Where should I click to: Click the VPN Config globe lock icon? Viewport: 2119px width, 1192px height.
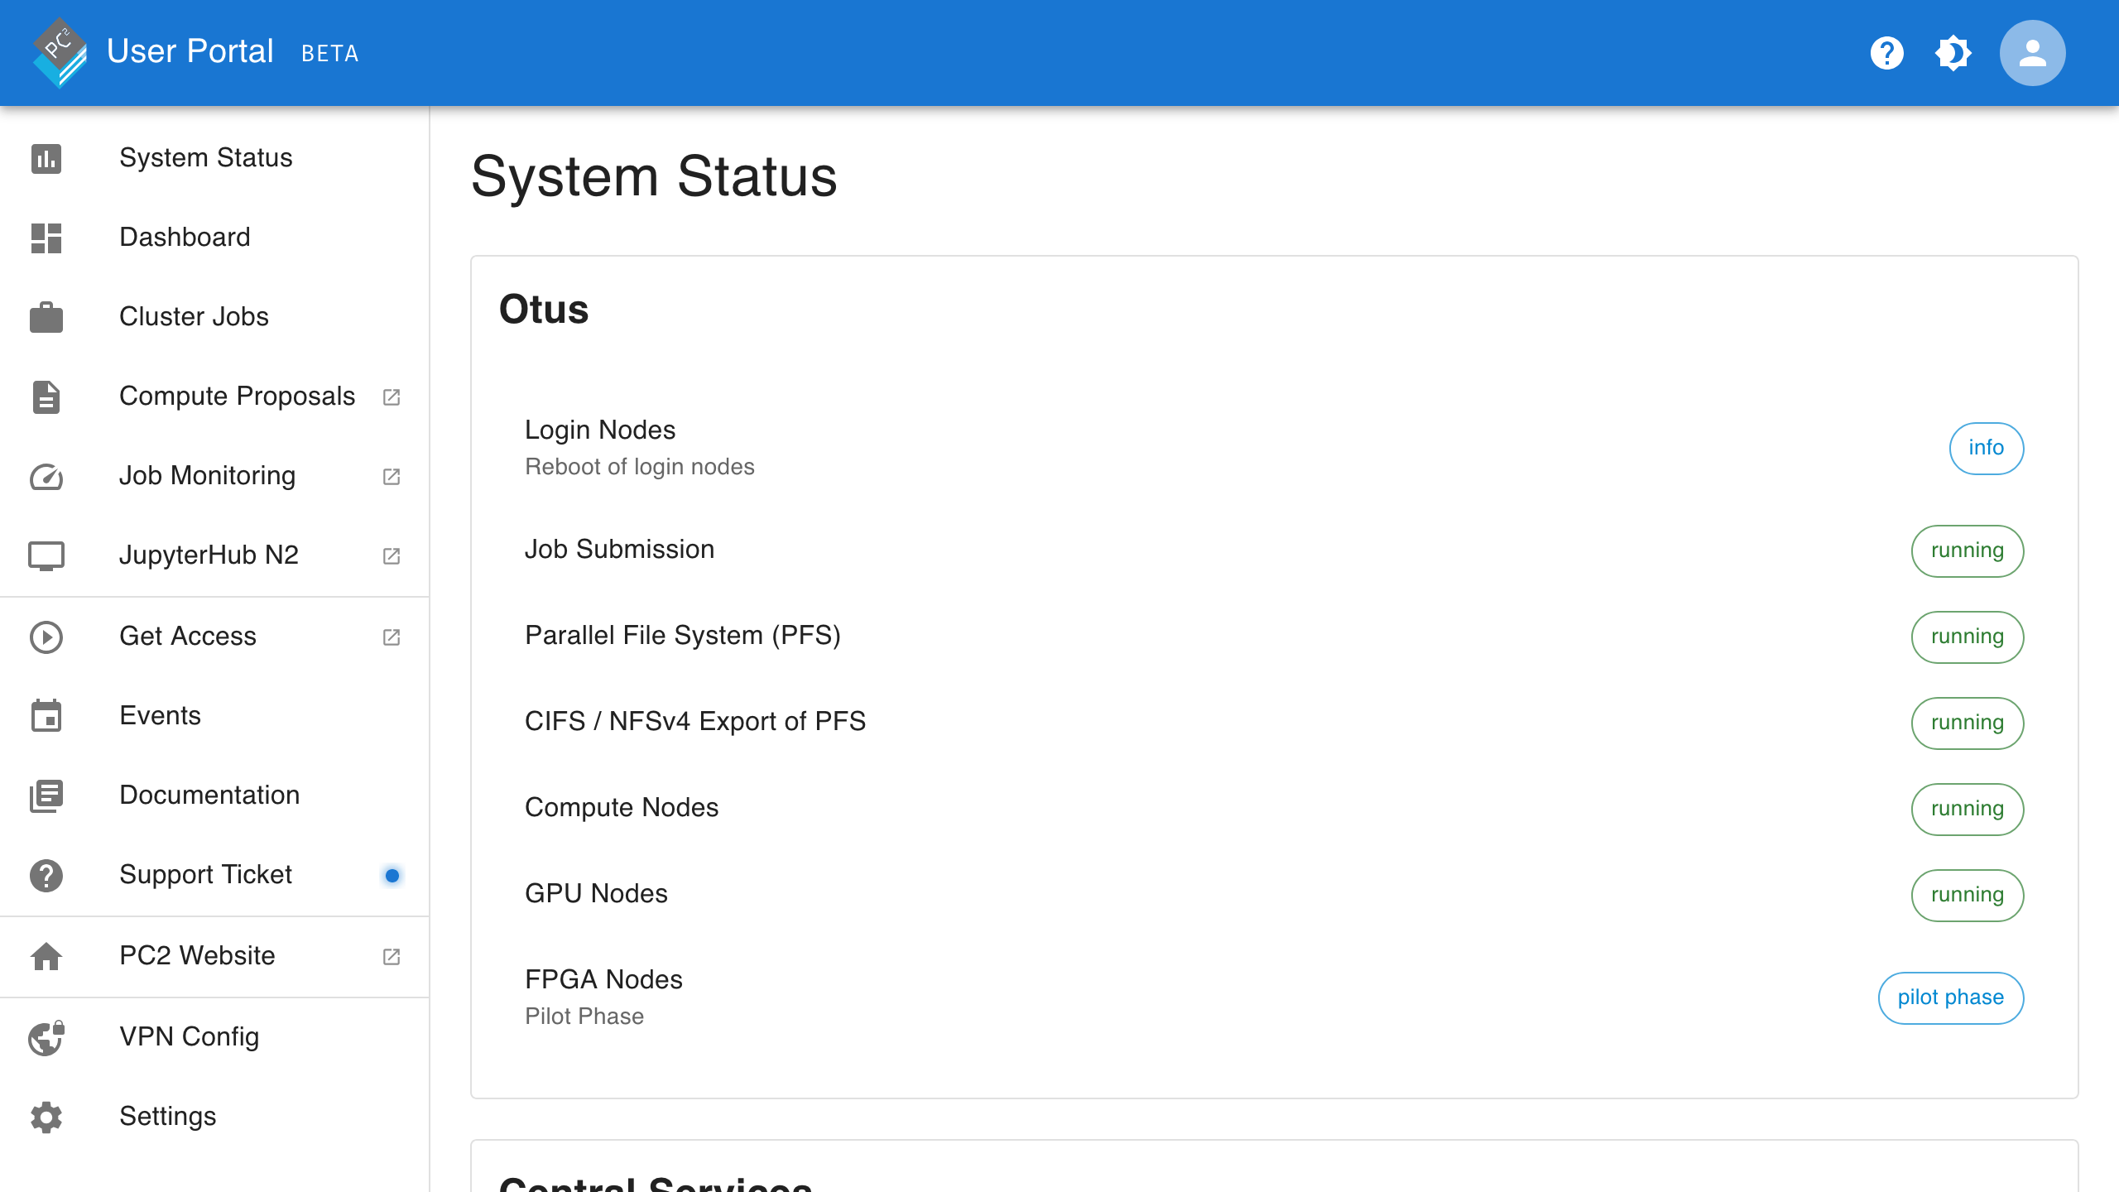point(46,1037)
